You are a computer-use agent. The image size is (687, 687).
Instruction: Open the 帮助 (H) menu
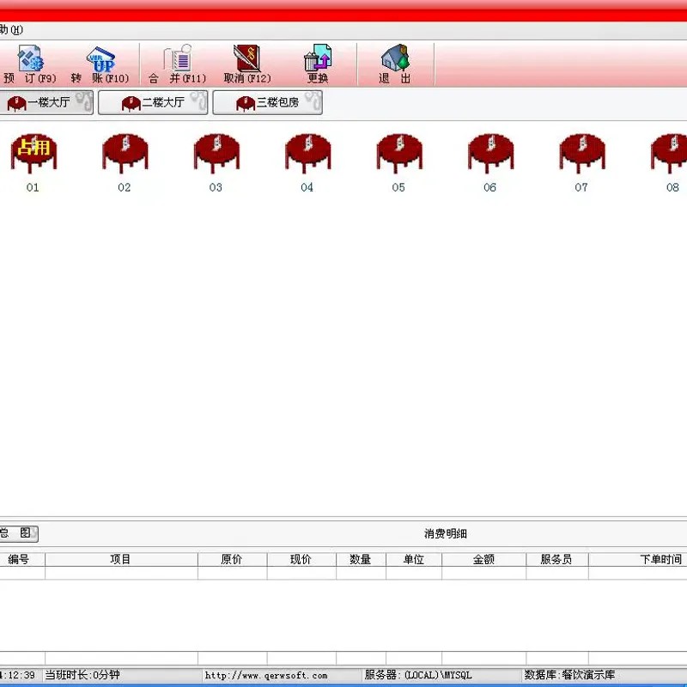point(11,30)
